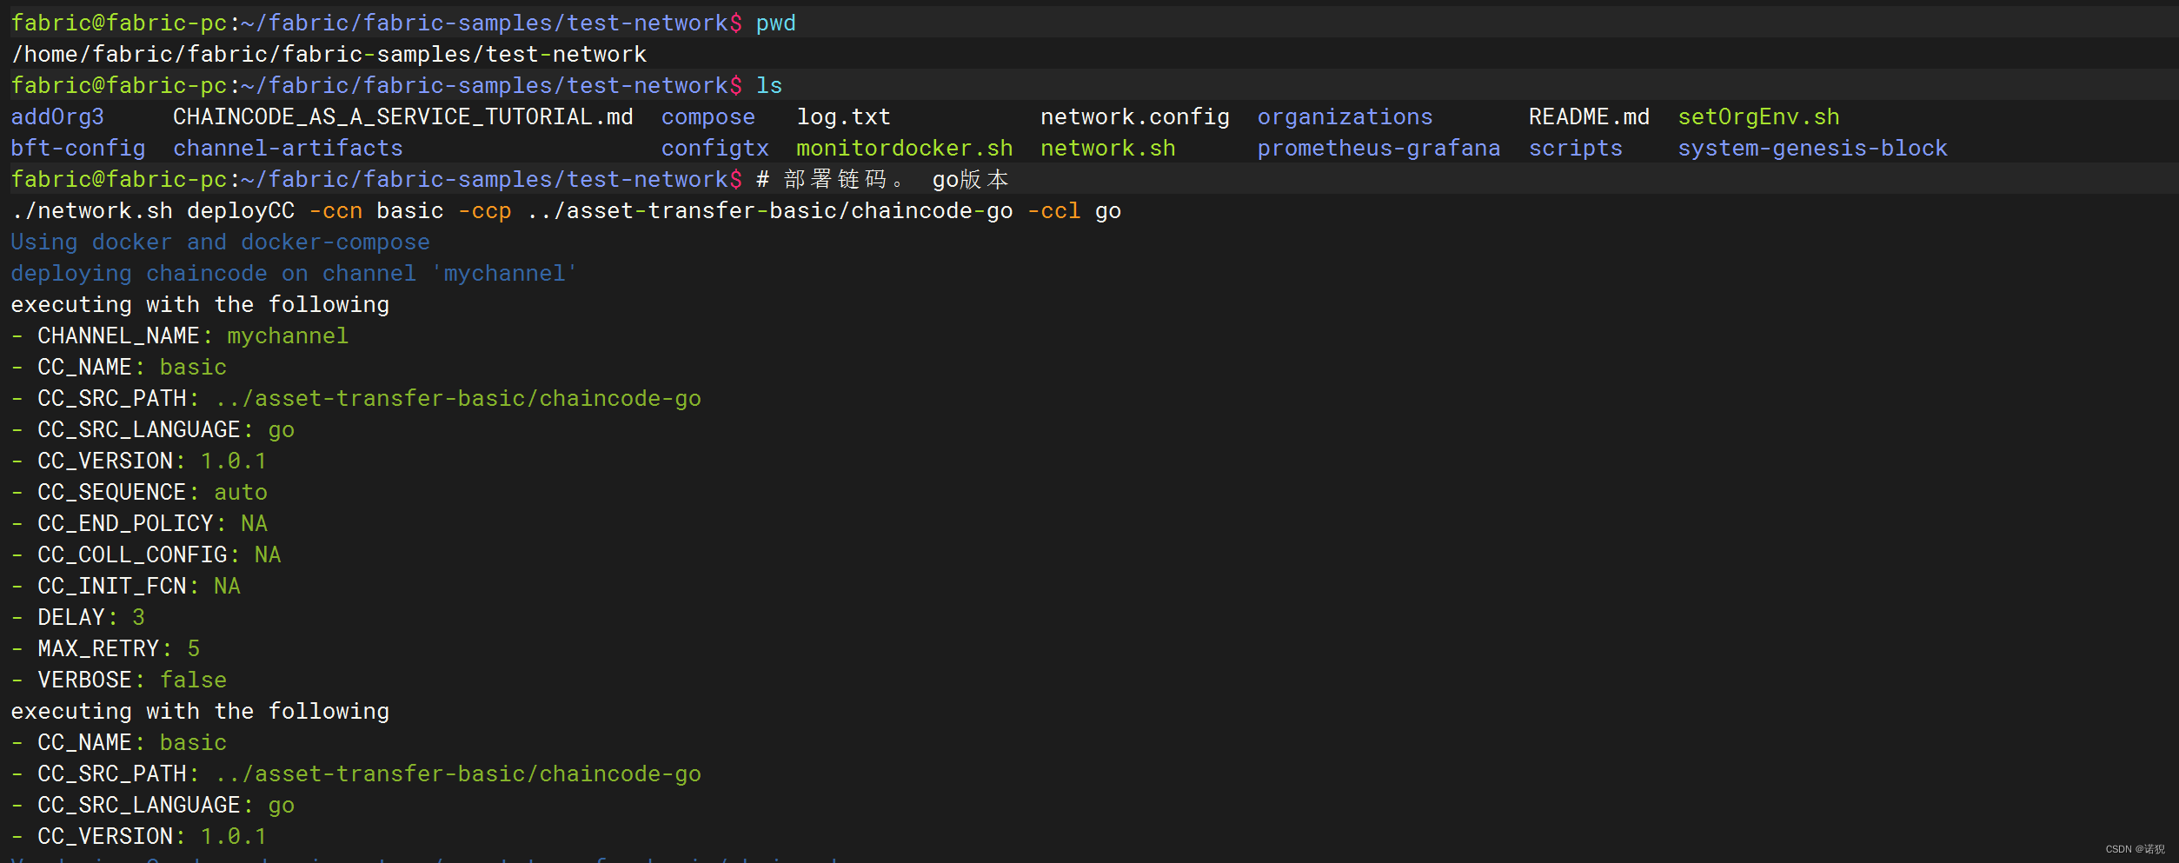Select the 'bft-config' directory name
This screenshot has width=2179, height=863.
[78, 149]
